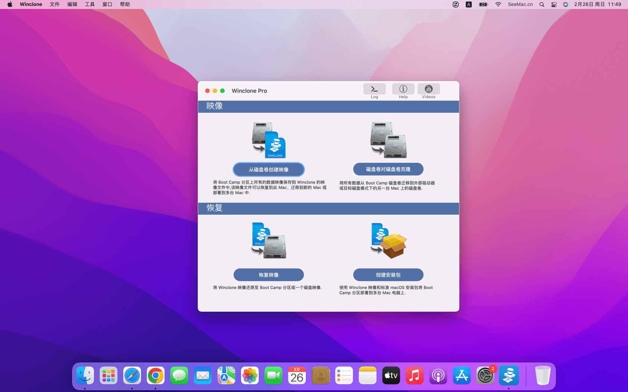This screenshot has width=628, height=392.
Task: Launch System Preferences from the Dock
Action: coord(485,376)
